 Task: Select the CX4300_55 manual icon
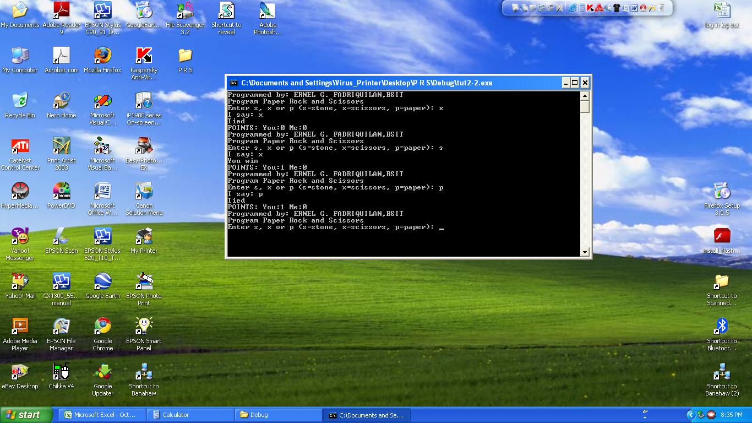(61, 289)
